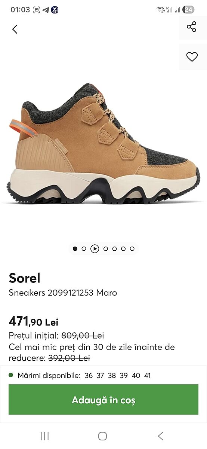
Task: Tap the back arrow icon
Action: click(15, 29)
